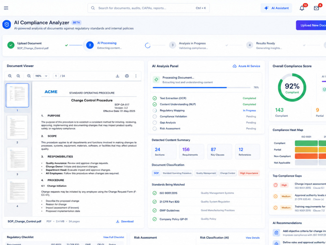Open Azure AI Service link

(x=246, y=66)
